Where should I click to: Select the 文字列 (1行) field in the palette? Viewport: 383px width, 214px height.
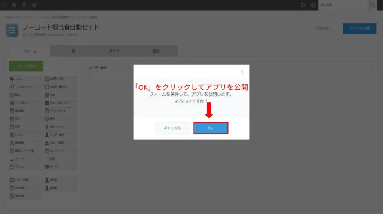[x=60, y=79]
